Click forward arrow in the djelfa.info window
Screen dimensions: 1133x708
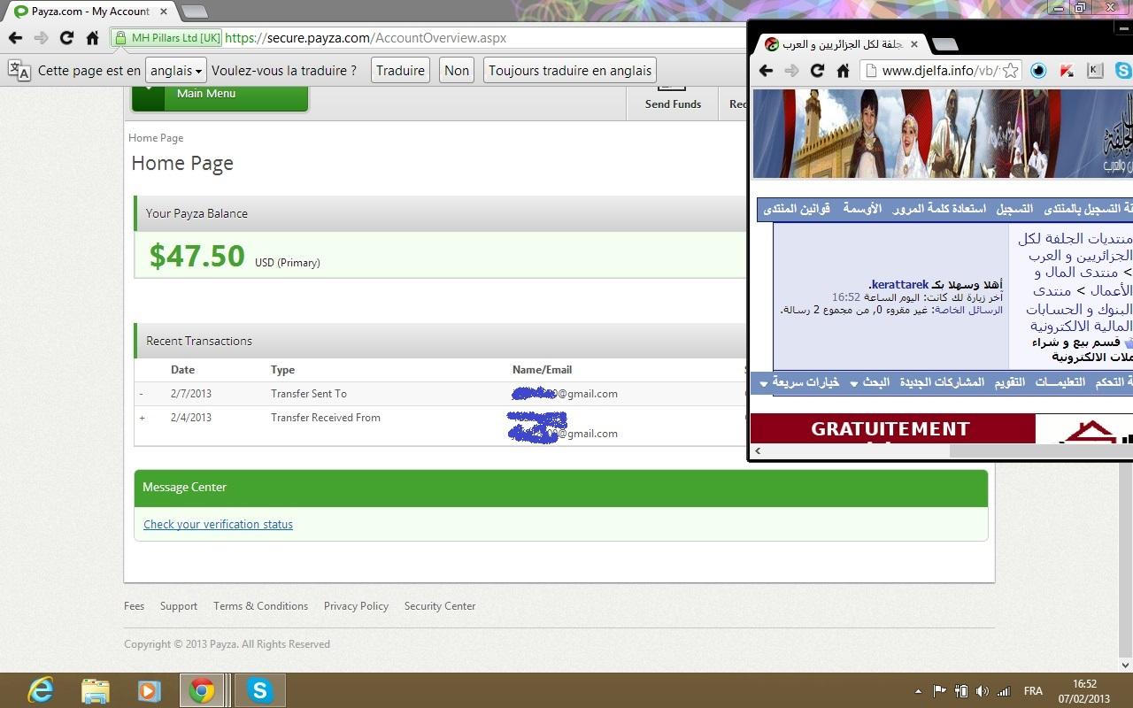coord(792,71)
